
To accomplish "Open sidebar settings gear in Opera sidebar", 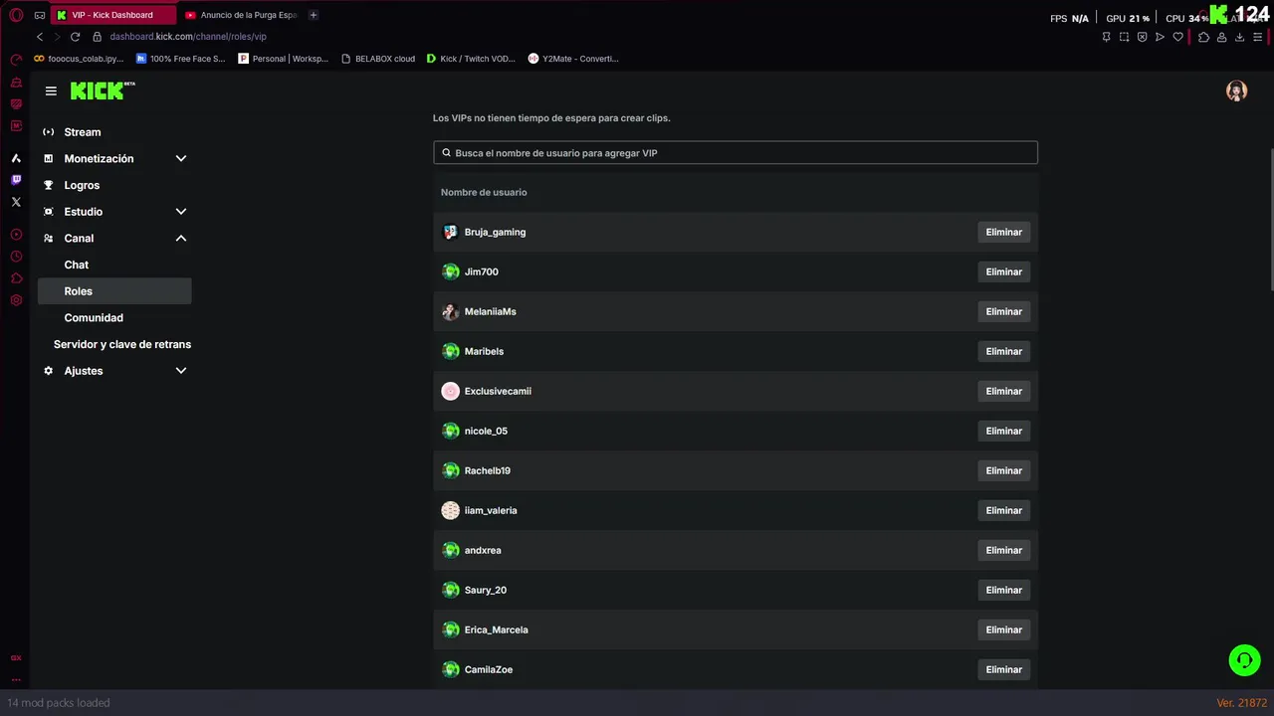I will pyautogui.click(x=16, y=300).
